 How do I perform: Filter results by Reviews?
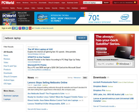click(7, 59)
